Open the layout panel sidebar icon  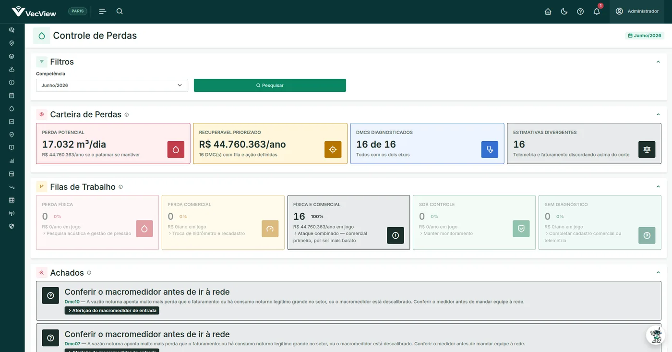pyautogui.click(x=12, y=174)
